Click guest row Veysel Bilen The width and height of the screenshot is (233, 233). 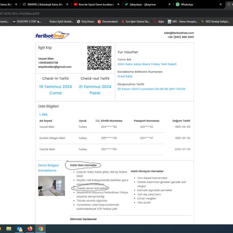(x=115, y=127)
